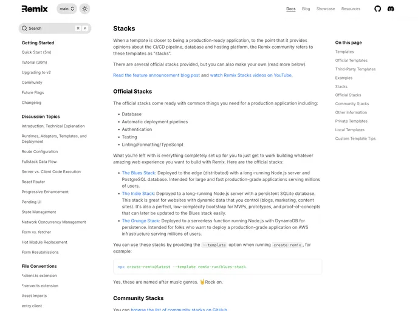Open The Indie Stack link
Screen dimensions: 418x311
point(138,194)
